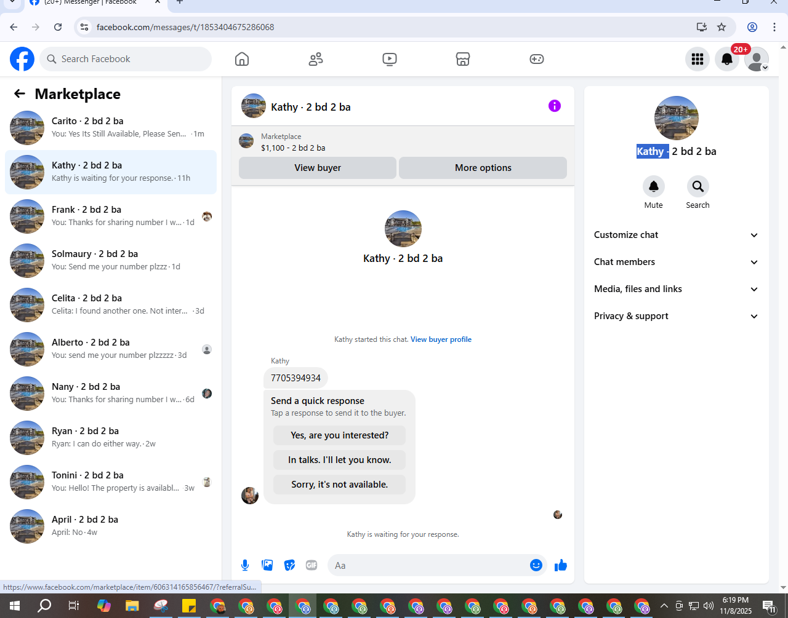The width and height of the screenshot is (788, 618).
Task: Open the Nany conversation
Action: click(x=111, y=394)
